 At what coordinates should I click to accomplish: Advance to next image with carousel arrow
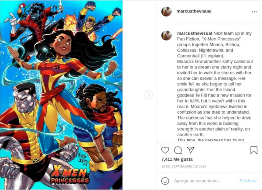point(148,95)
